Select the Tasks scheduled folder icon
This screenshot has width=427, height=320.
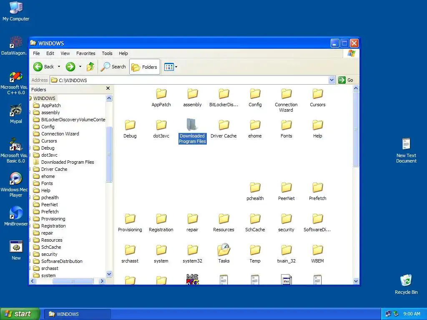pos(224,250)
